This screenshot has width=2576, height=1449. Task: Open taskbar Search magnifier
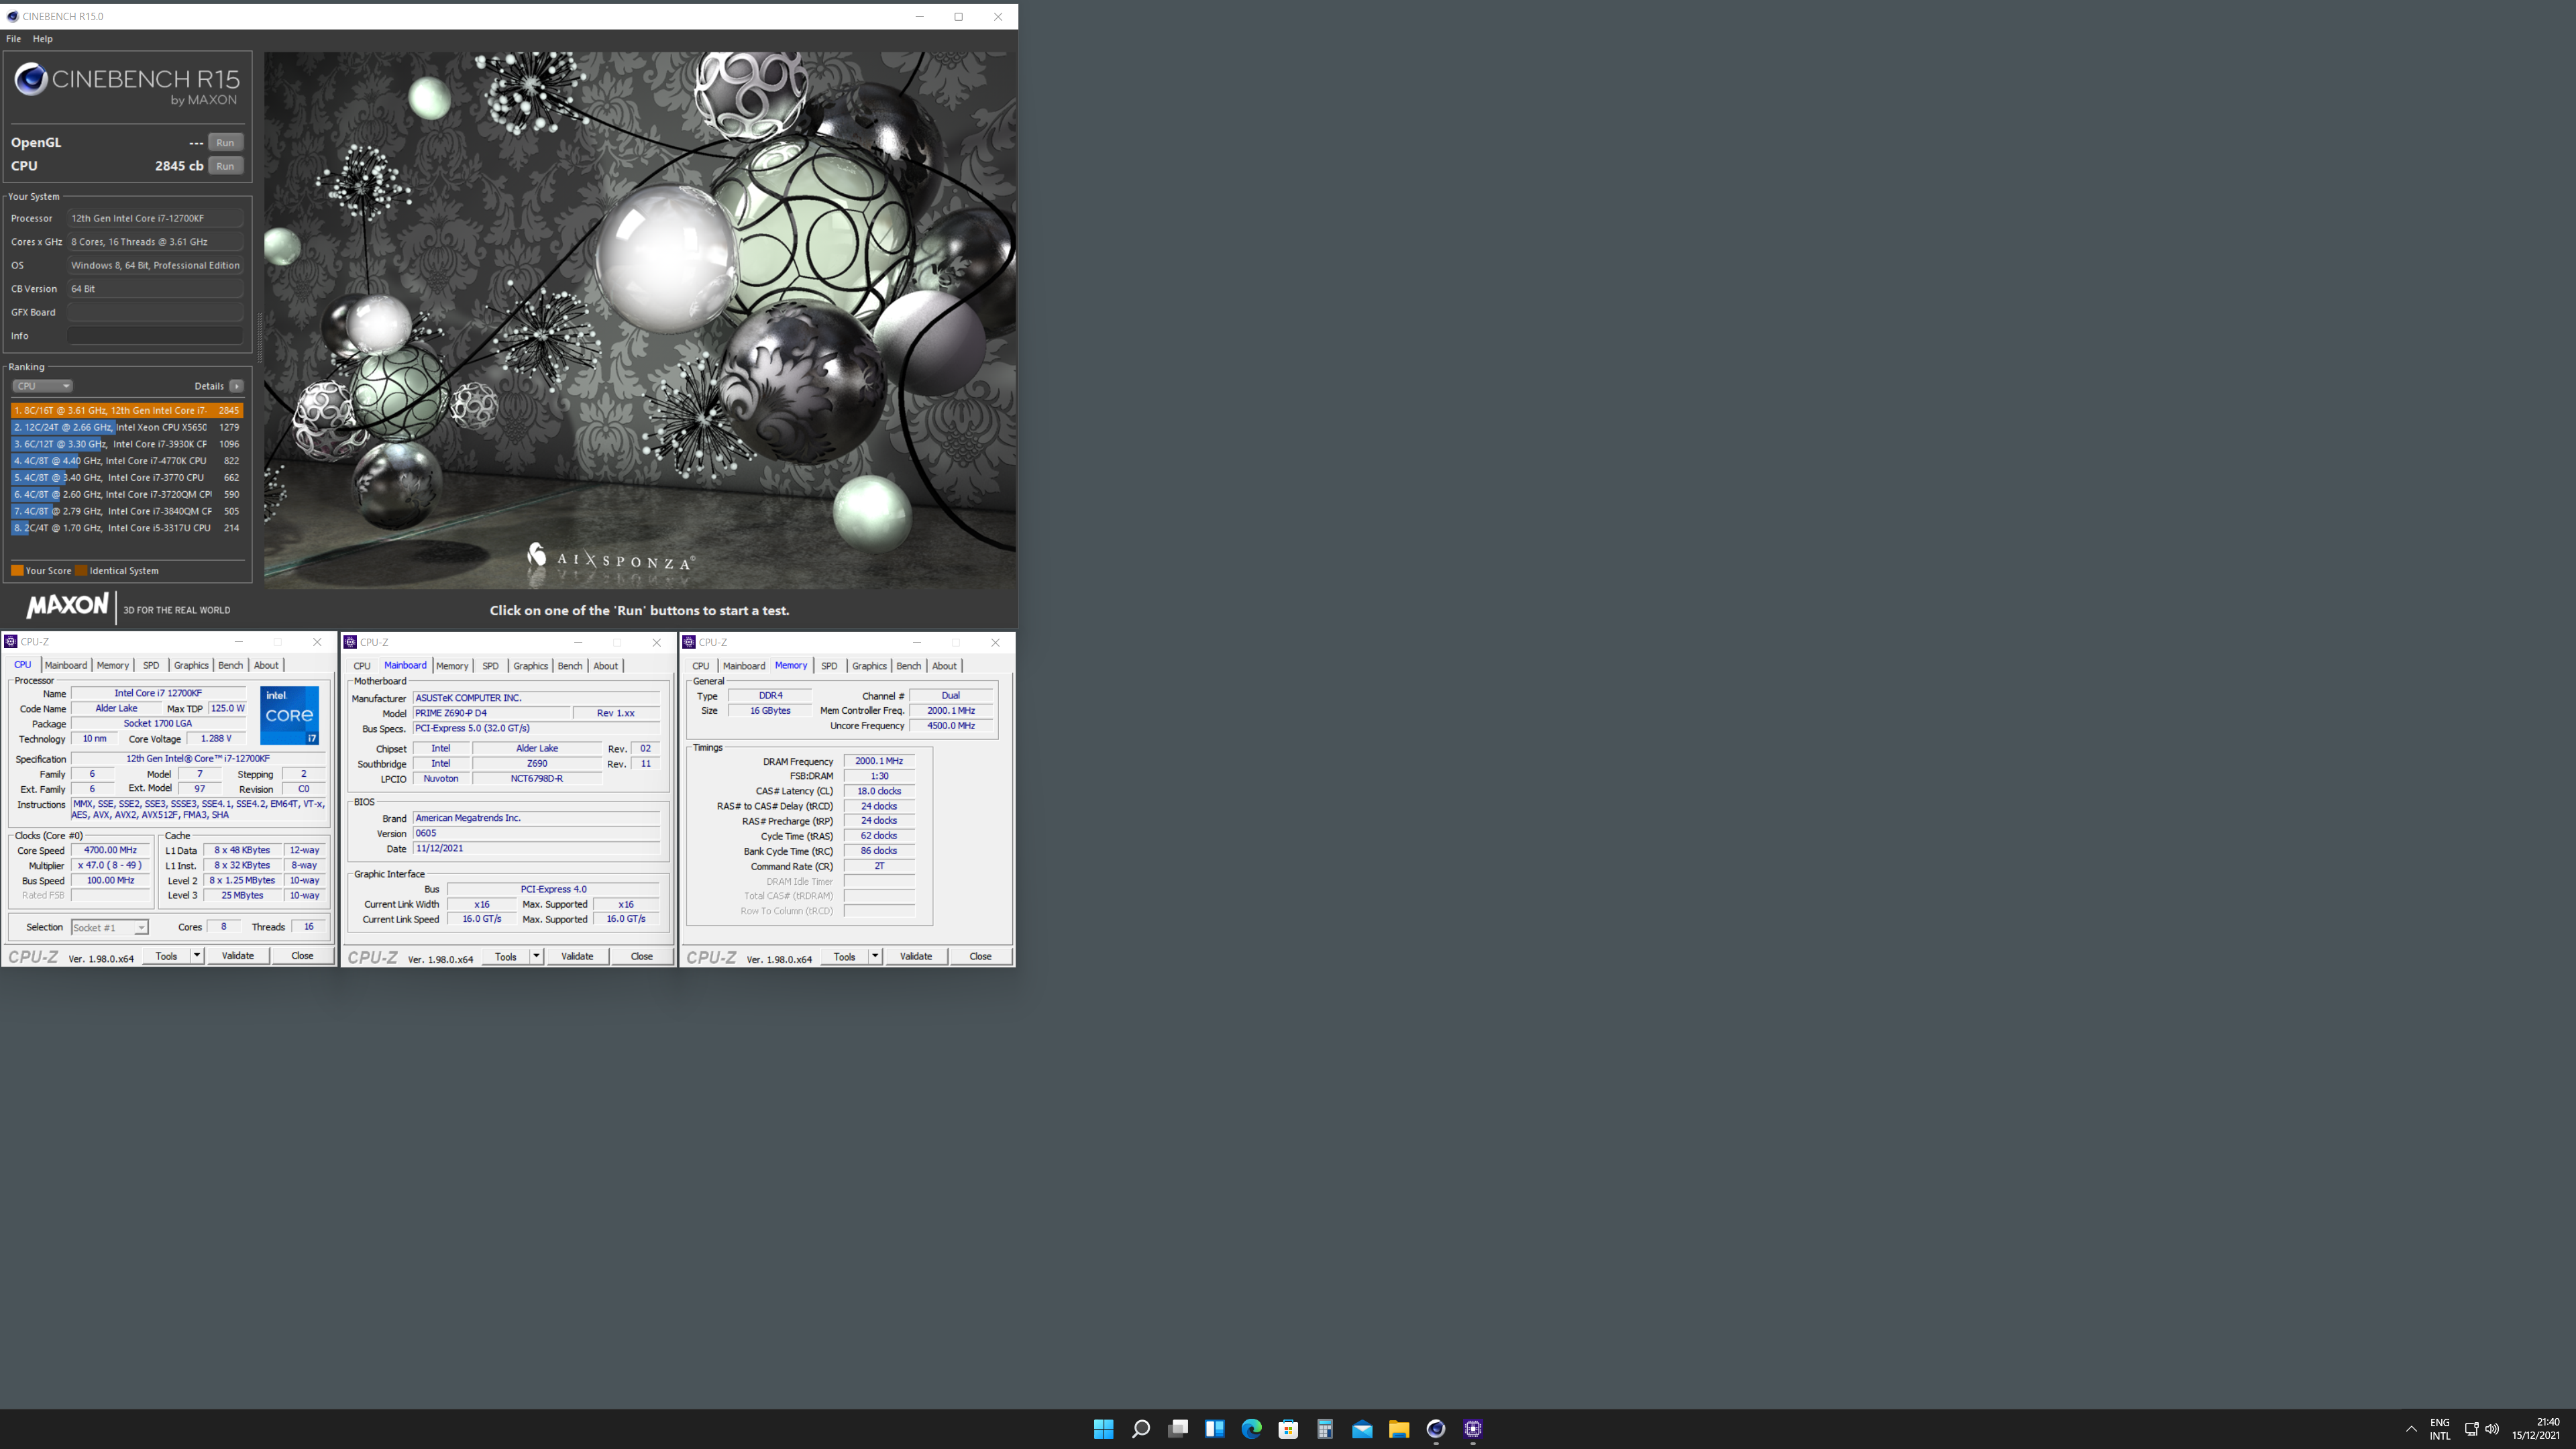[x=1140, y=1429]
